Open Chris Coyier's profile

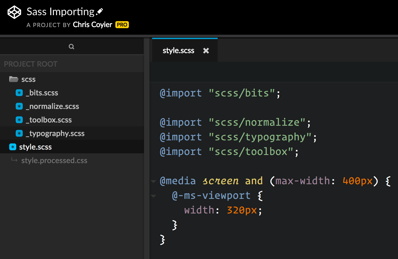92,24
